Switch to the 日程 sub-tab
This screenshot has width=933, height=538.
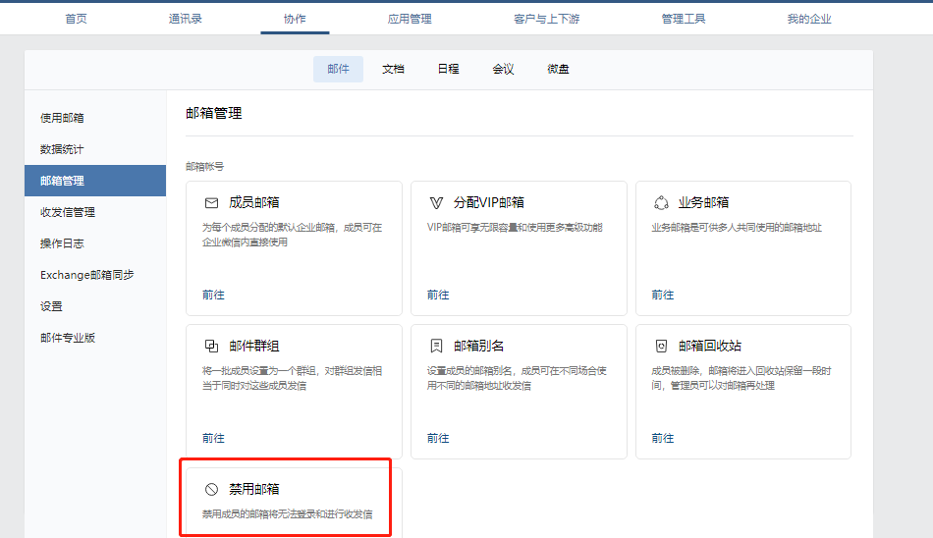coord(448,69)
